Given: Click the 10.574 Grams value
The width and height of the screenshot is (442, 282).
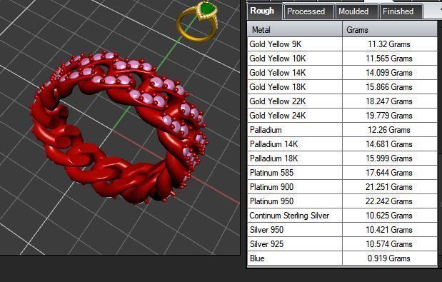Looking at the screenshot, I should click(389, 244).
